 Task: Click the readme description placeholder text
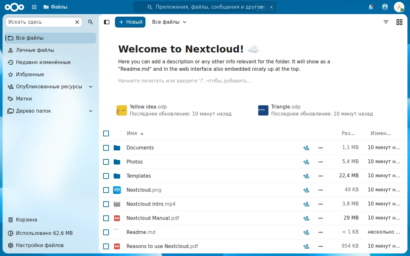(185, 81)
